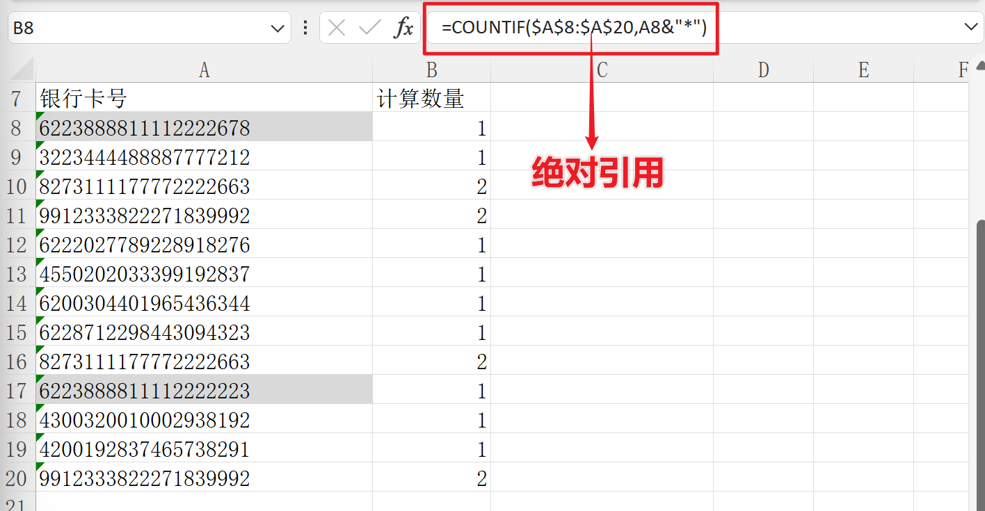The image size is (985, 511).
Task: Click the Cancel (X) icon beside formula bar
Action: tap(336, 28)
